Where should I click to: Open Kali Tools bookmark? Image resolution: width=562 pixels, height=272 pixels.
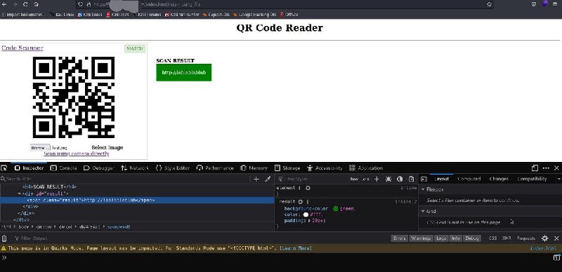coord(90,15)
